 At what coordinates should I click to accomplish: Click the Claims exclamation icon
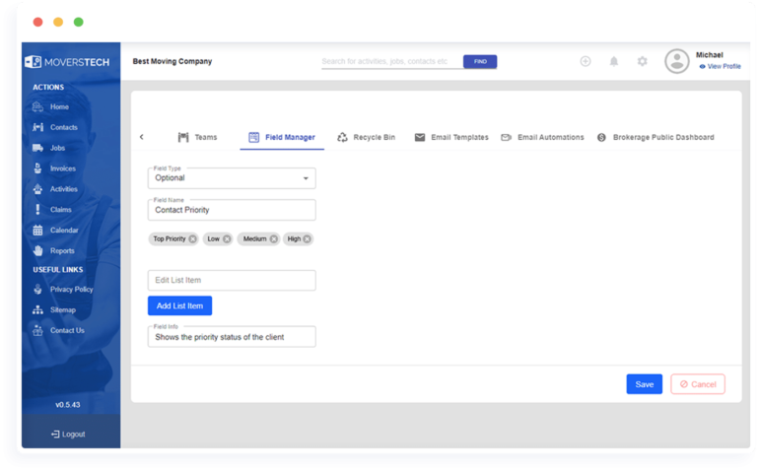click(37, 210)
